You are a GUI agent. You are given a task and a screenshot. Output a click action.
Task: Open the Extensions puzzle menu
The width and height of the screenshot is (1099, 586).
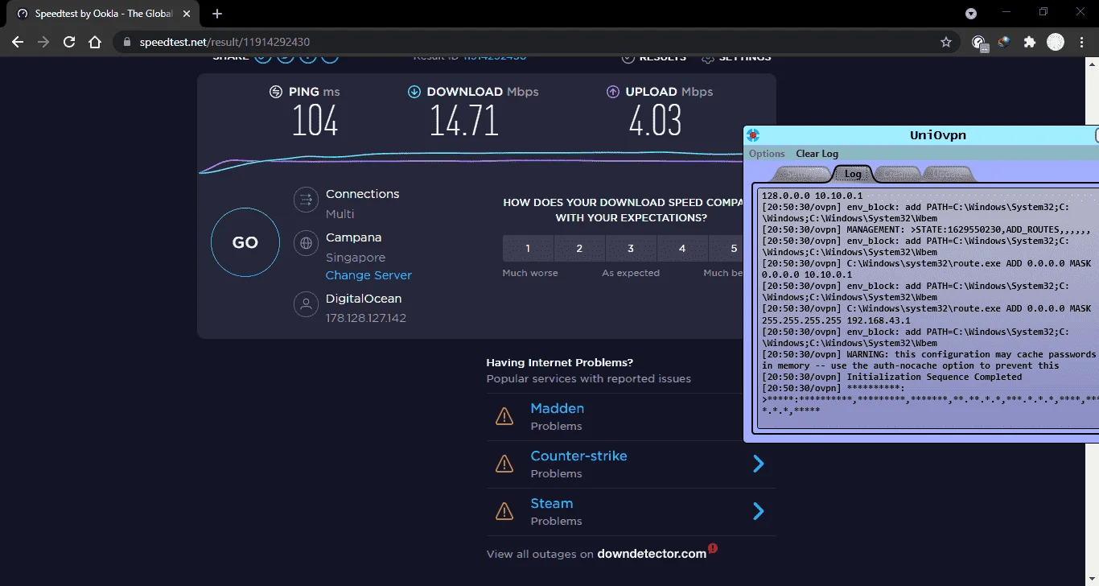[x=1030, y=42]
